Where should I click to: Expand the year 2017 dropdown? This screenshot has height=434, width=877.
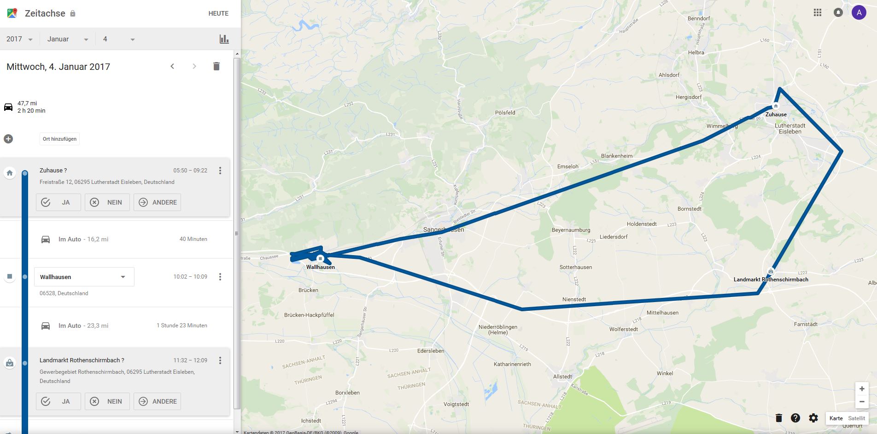coord(19,39)
